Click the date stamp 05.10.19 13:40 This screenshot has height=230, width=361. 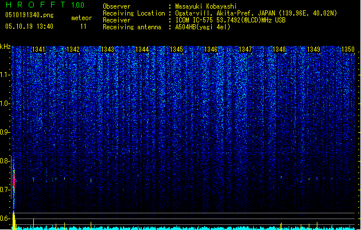point(29,26)
